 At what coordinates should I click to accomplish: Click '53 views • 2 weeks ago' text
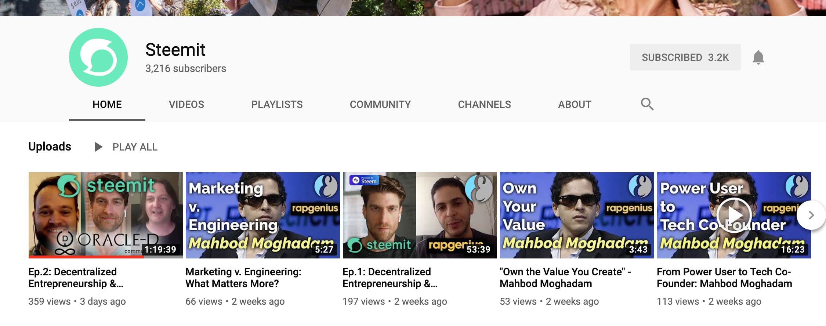tap(549, 301)
